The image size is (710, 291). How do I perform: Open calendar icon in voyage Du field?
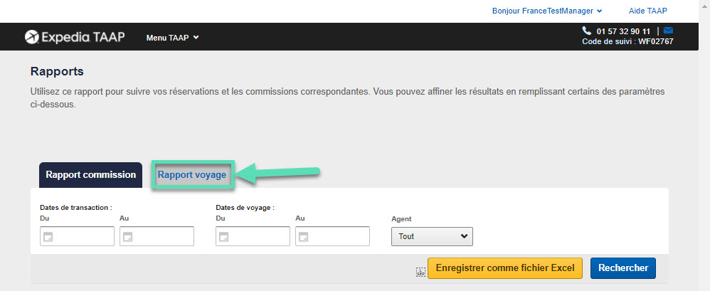tap(223, 236)
